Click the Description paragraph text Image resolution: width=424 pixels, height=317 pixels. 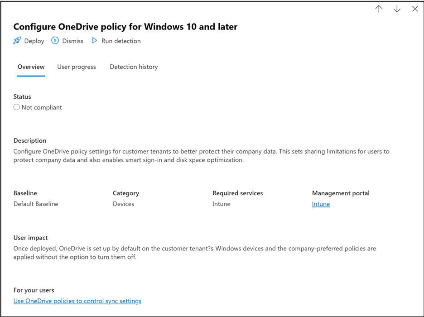tap(201, 156)
